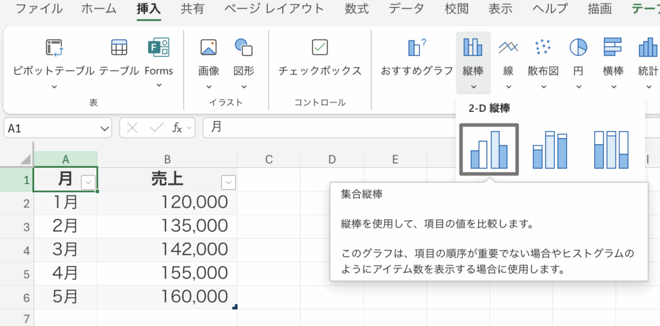Open filter dropdown on 売上 column header
This screenshot has width=660, height=326.
point(228,183)
